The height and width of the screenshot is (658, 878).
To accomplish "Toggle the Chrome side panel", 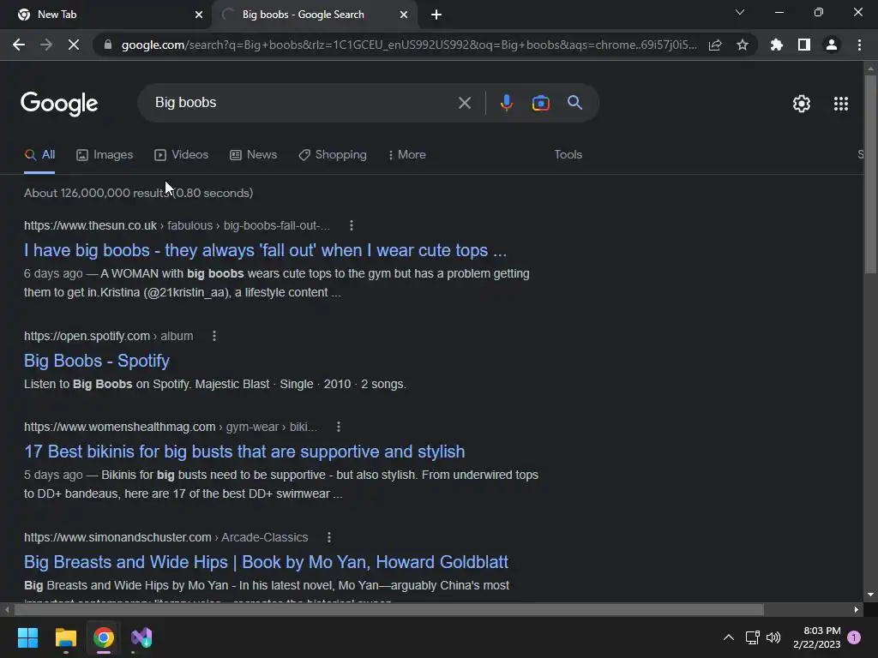I will (x=804, y=45).
